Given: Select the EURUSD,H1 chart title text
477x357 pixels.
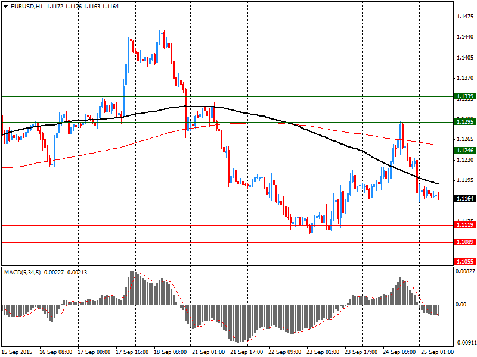Looking at the screenshot, I should pyautogui.click(x=26, y=7).
